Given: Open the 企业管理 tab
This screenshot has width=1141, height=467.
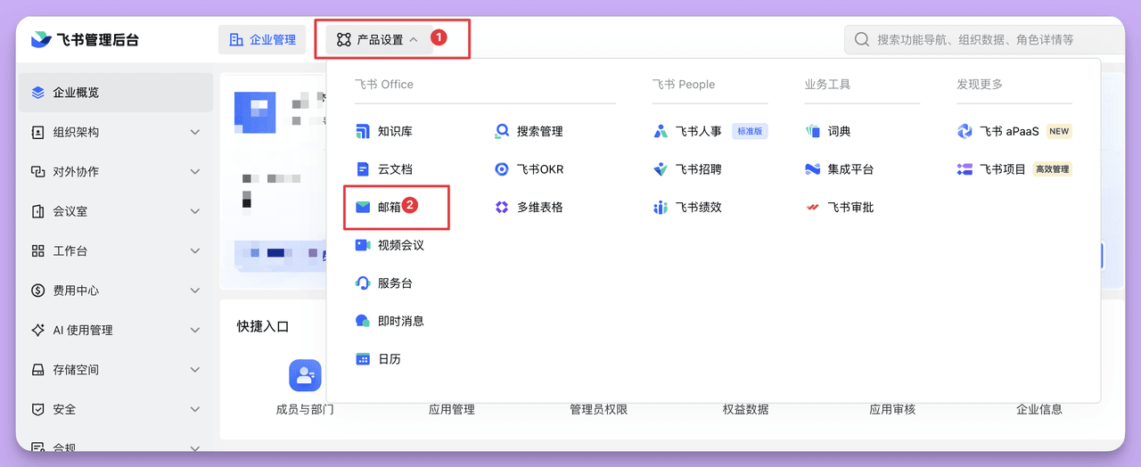Looking at the screenshot, I should coord(262,39).
